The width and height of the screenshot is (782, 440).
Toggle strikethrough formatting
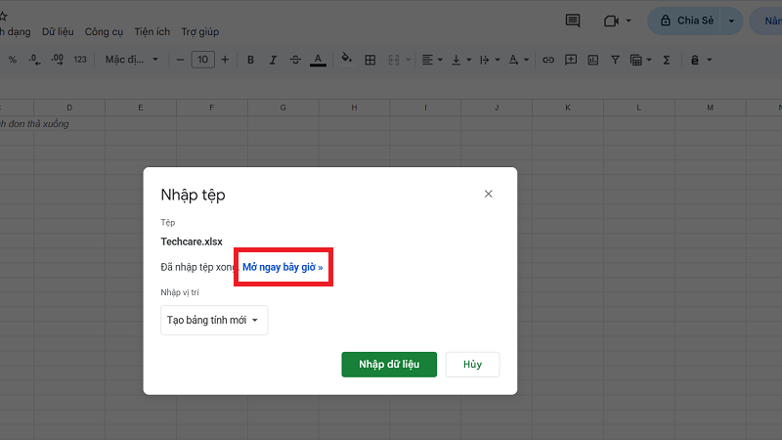(294, 60)
